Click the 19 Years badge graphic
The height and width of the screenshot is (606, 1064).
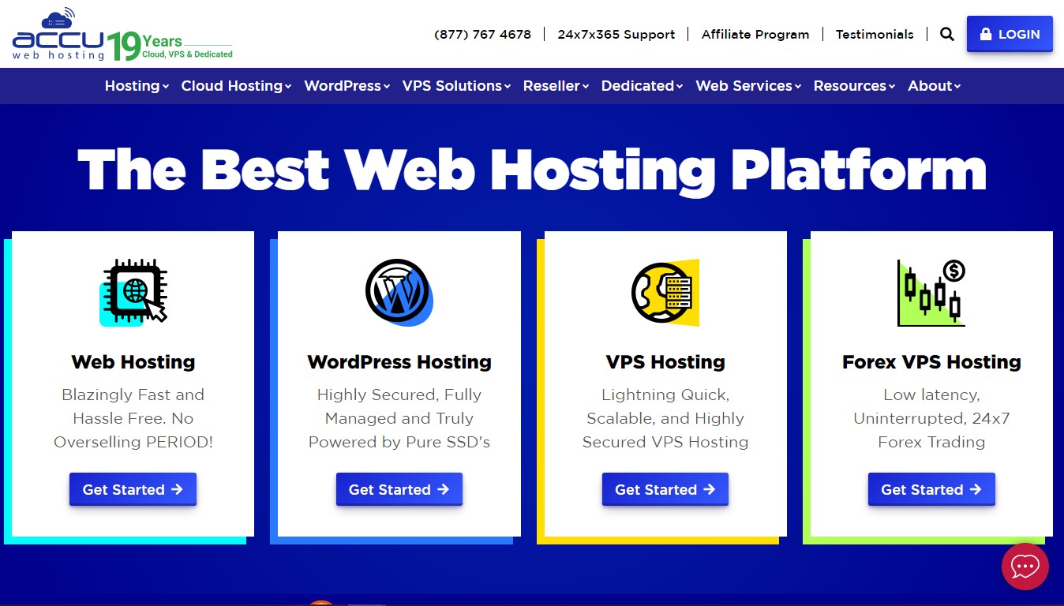(170, 46)
